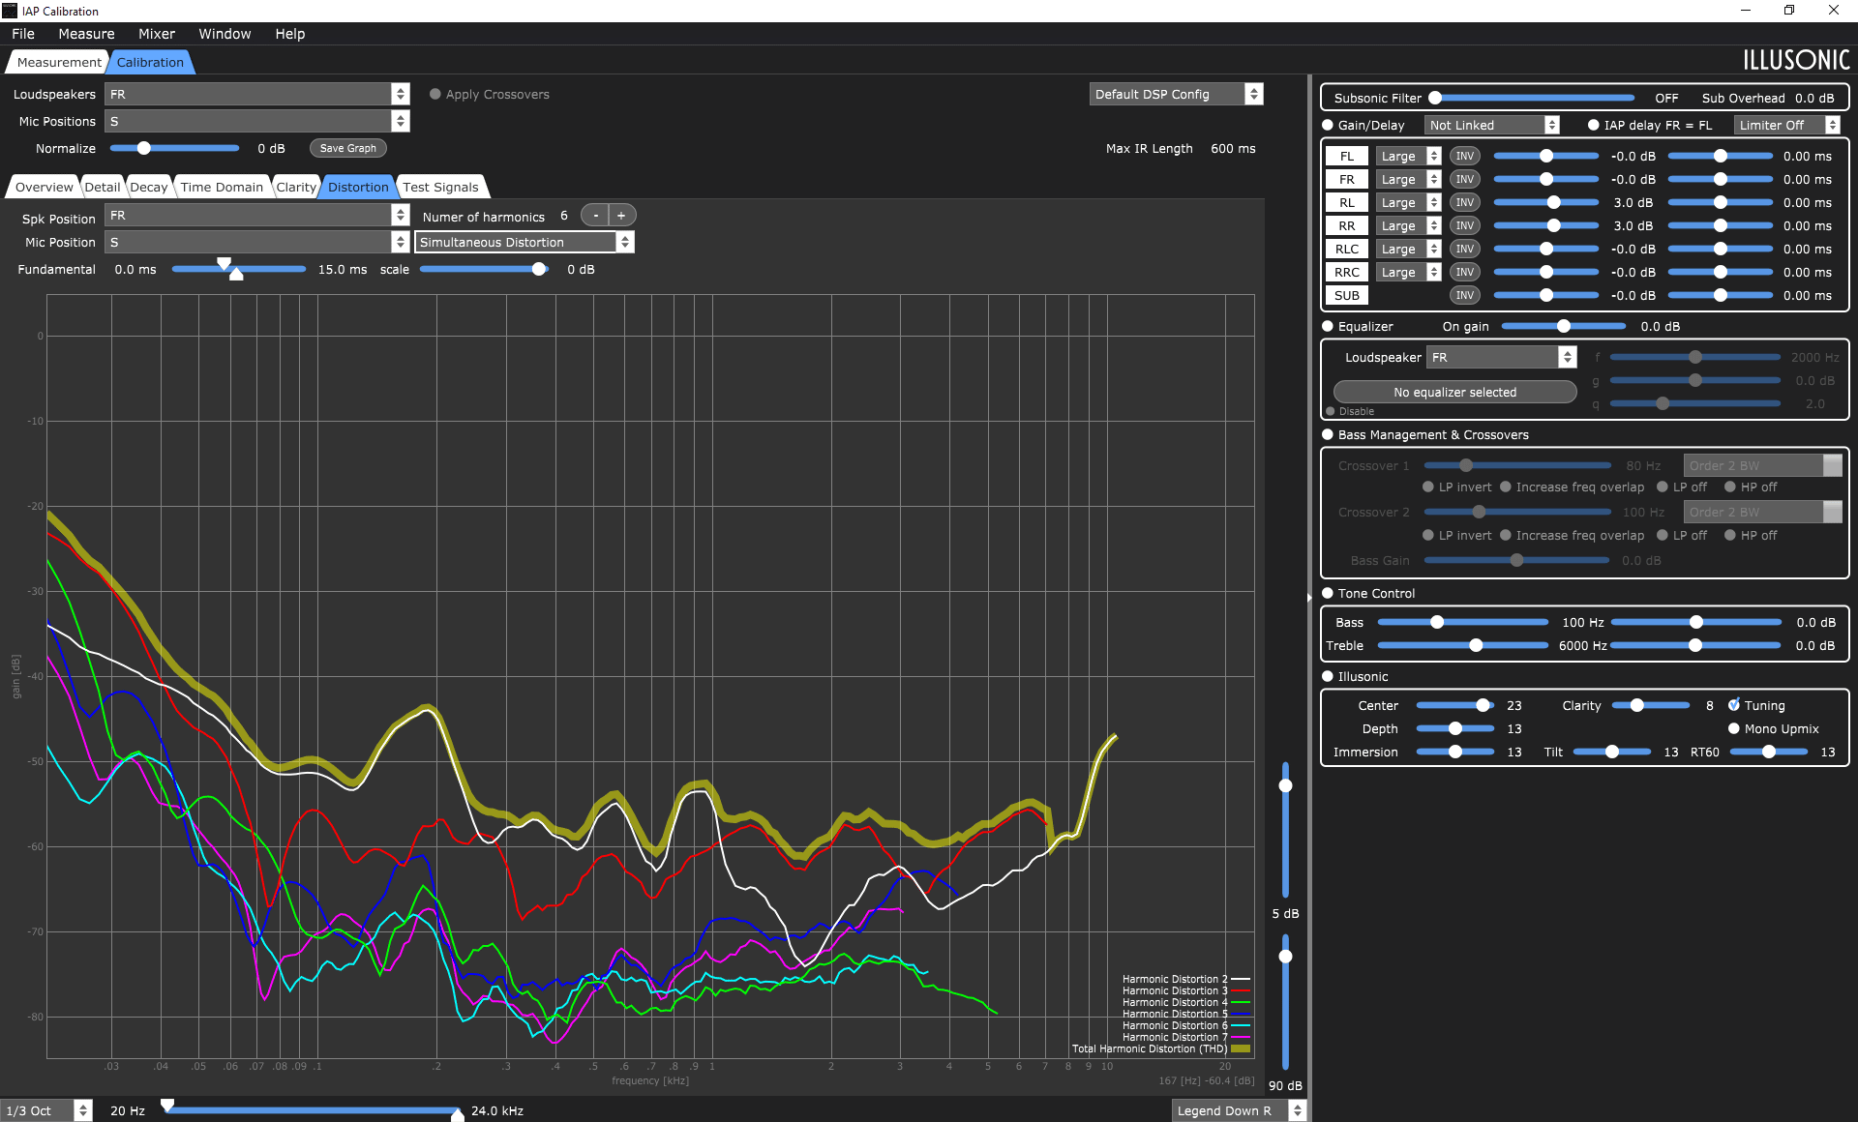Click the INV button for RRC channel

[x=1464, y=272]
